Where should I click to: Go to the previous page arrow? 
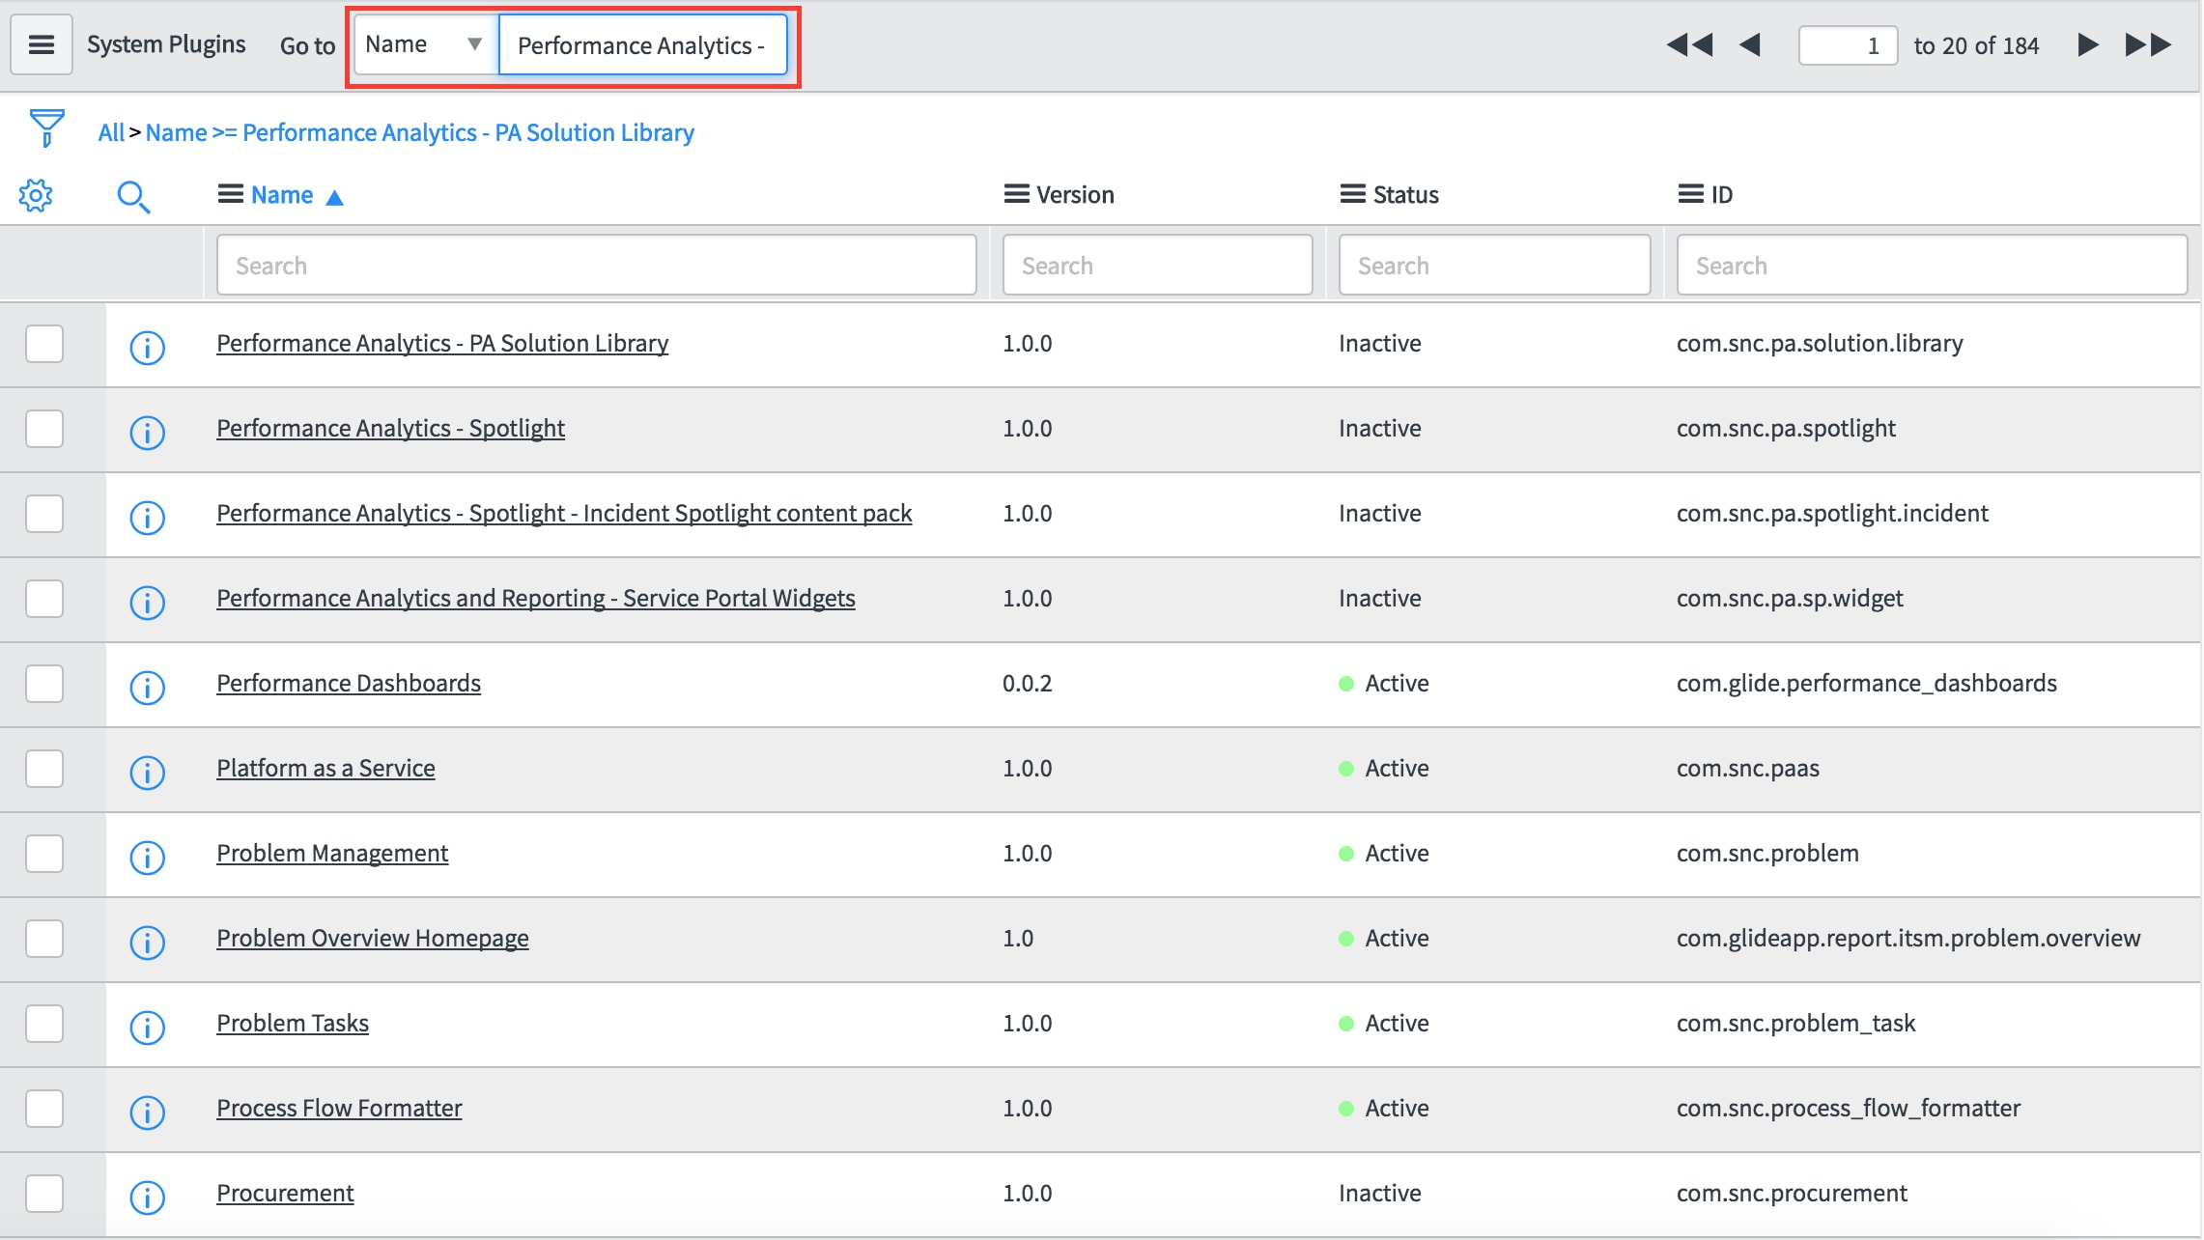1750,45
